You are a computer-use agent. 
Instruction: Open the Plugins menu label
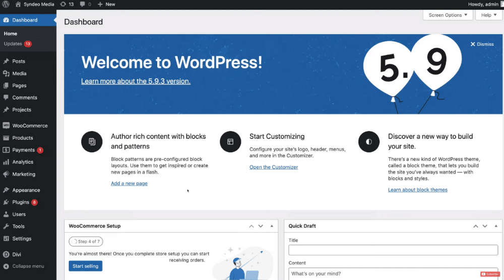[x=21, y=202]
